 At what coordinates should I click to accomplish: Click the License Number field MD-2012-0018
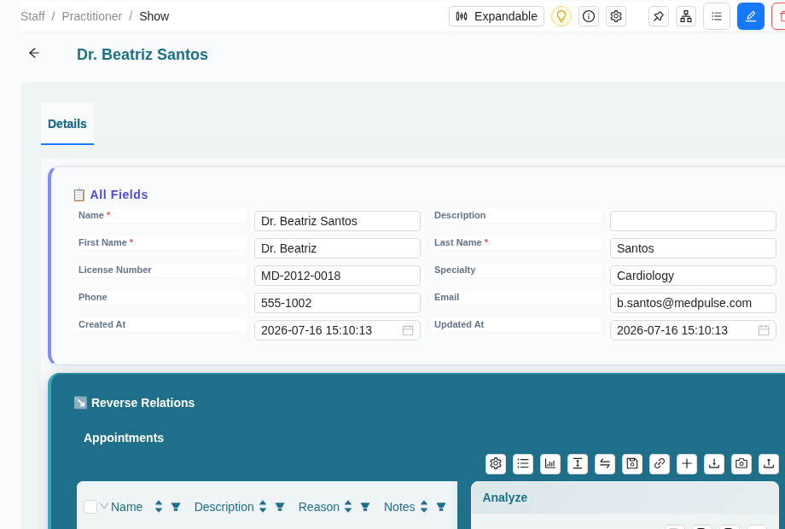click(x=337, y=276)
